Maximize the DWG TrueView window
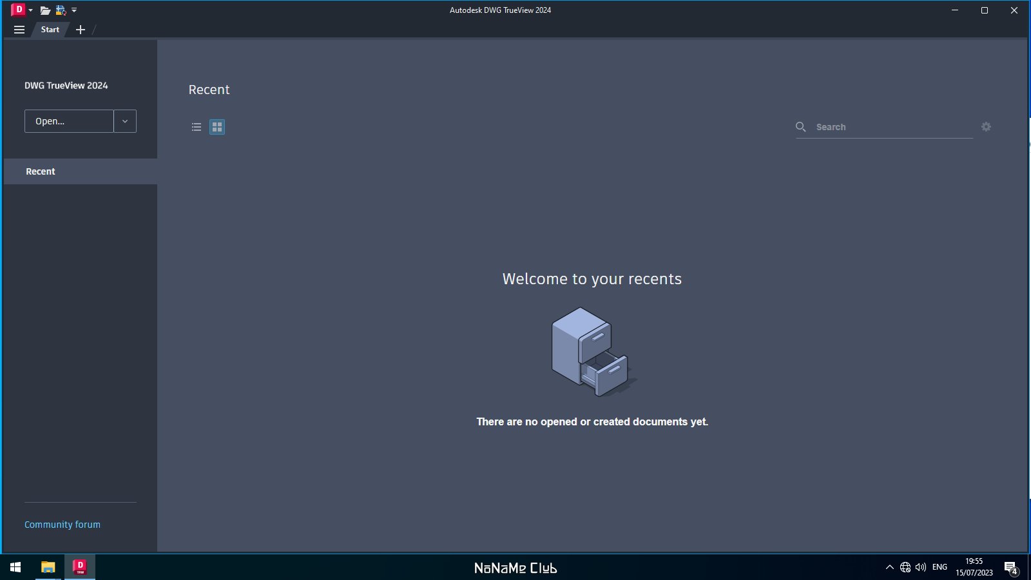1031x580 pixels. pyautogui.click(x=985, y=10)
